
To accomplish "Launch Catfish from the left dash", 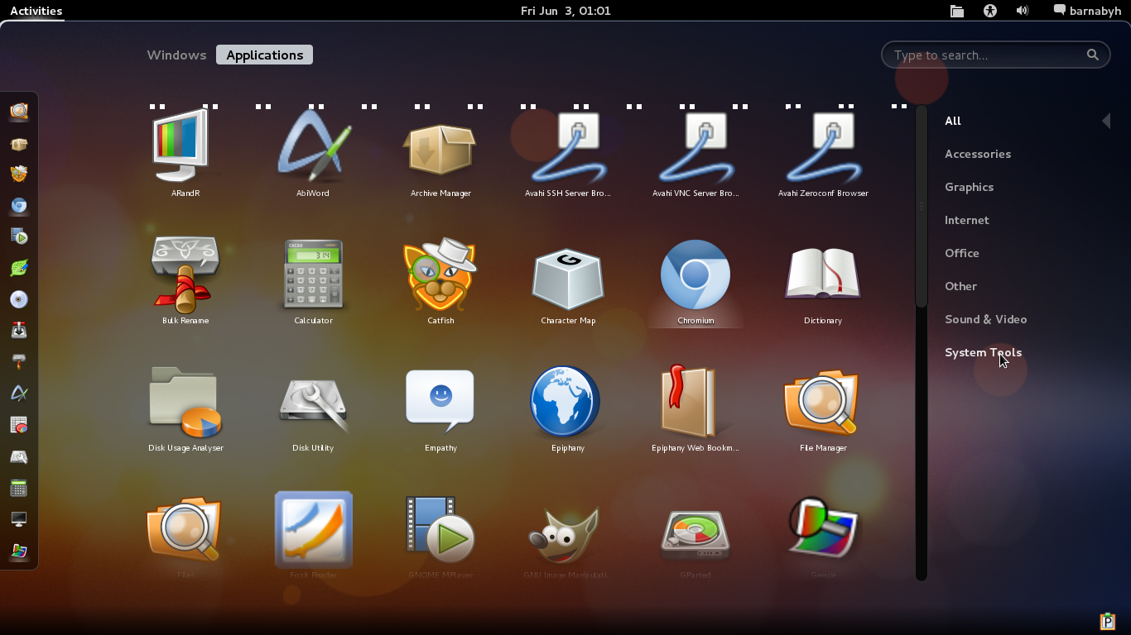I will [19, 174].
